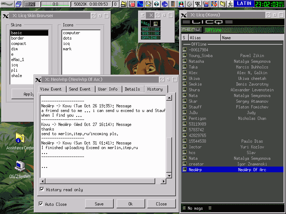Click the S status column header
Image resolution: width=286 pixels, height=214 pixels.
pyautogui.click(x=185, y=38)
